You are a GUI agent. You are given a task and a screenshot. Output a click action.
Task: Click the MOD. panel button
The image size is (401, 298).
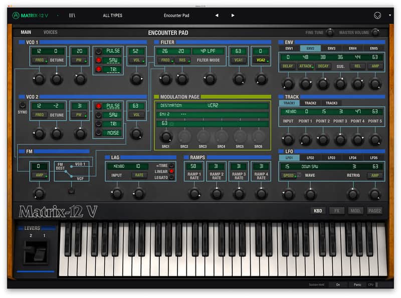pos(355,211)
